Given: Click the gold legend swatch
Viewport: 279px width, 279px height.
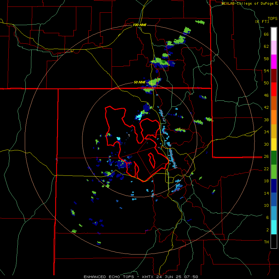Looking at the screenshot, I should (x=274, y=131).
